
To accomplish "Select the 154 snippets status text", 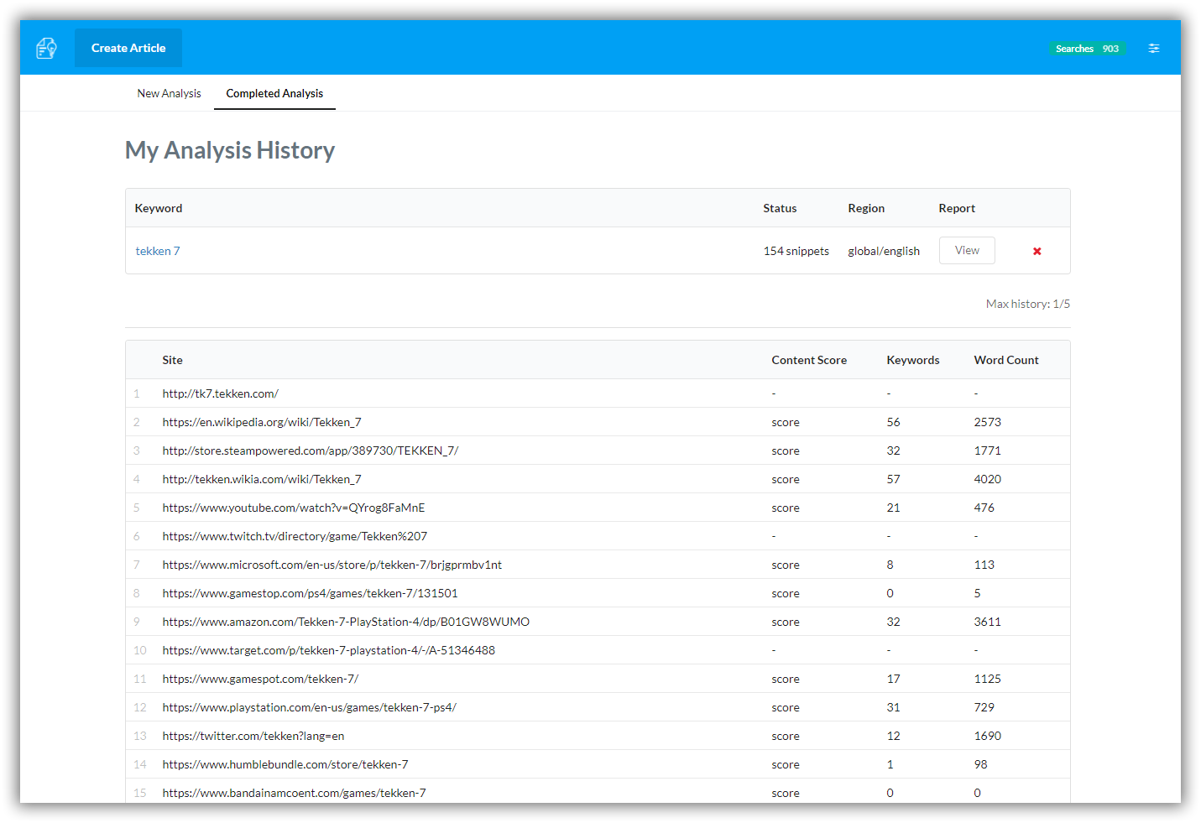I will click(x=796, y=251).
